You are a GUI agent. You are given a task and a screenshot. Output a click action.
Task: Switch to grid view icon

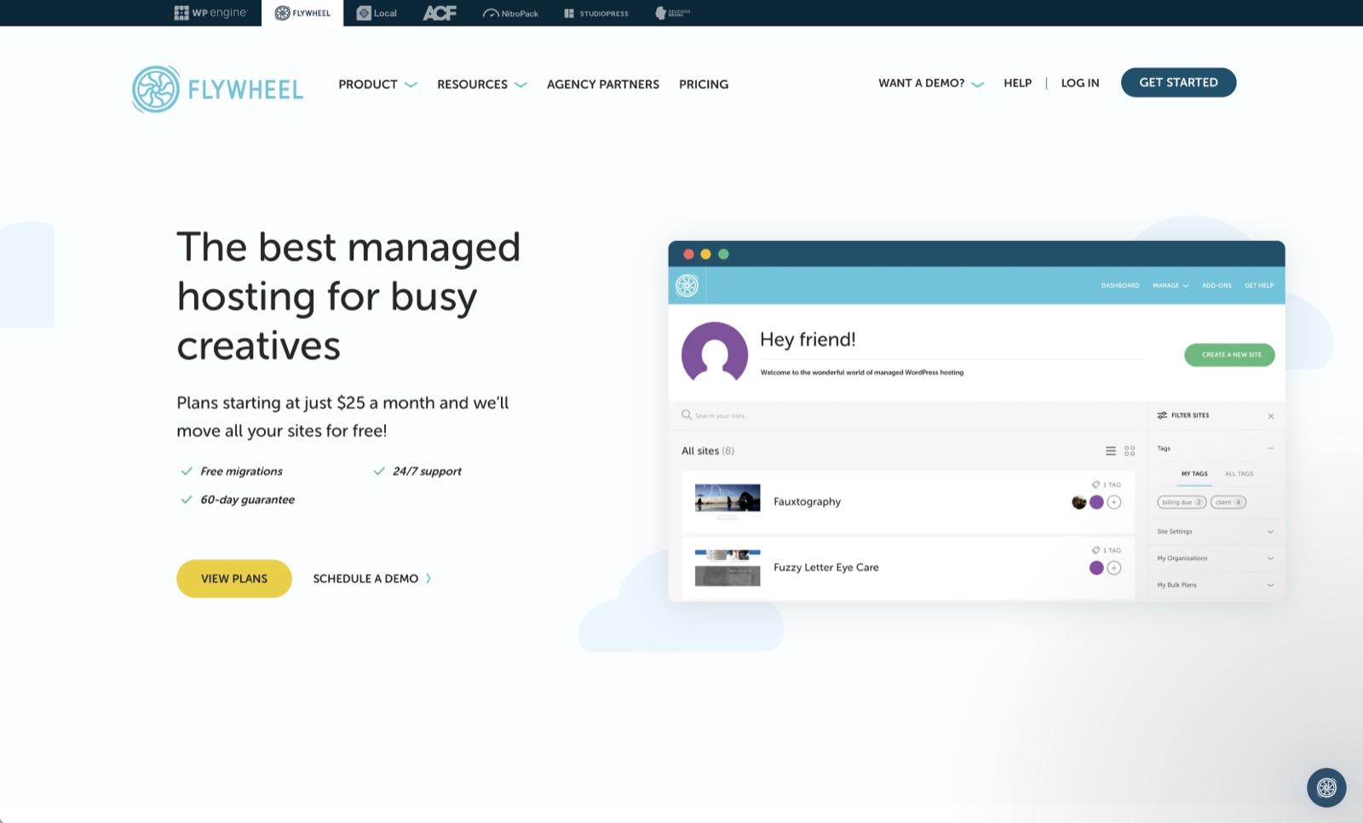(x=1130, y=451)
